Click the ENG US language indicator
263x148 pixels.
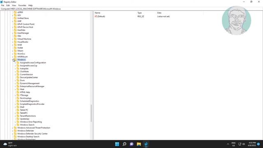(x=233, y=144)
